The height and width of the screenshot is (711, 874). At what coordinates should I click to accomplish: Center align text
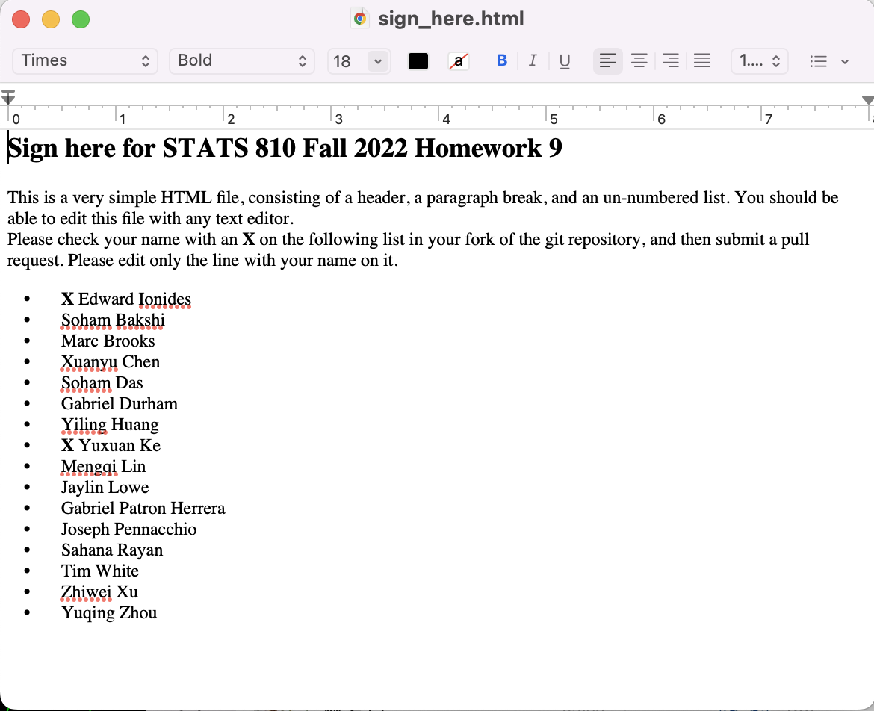point(639,60)
